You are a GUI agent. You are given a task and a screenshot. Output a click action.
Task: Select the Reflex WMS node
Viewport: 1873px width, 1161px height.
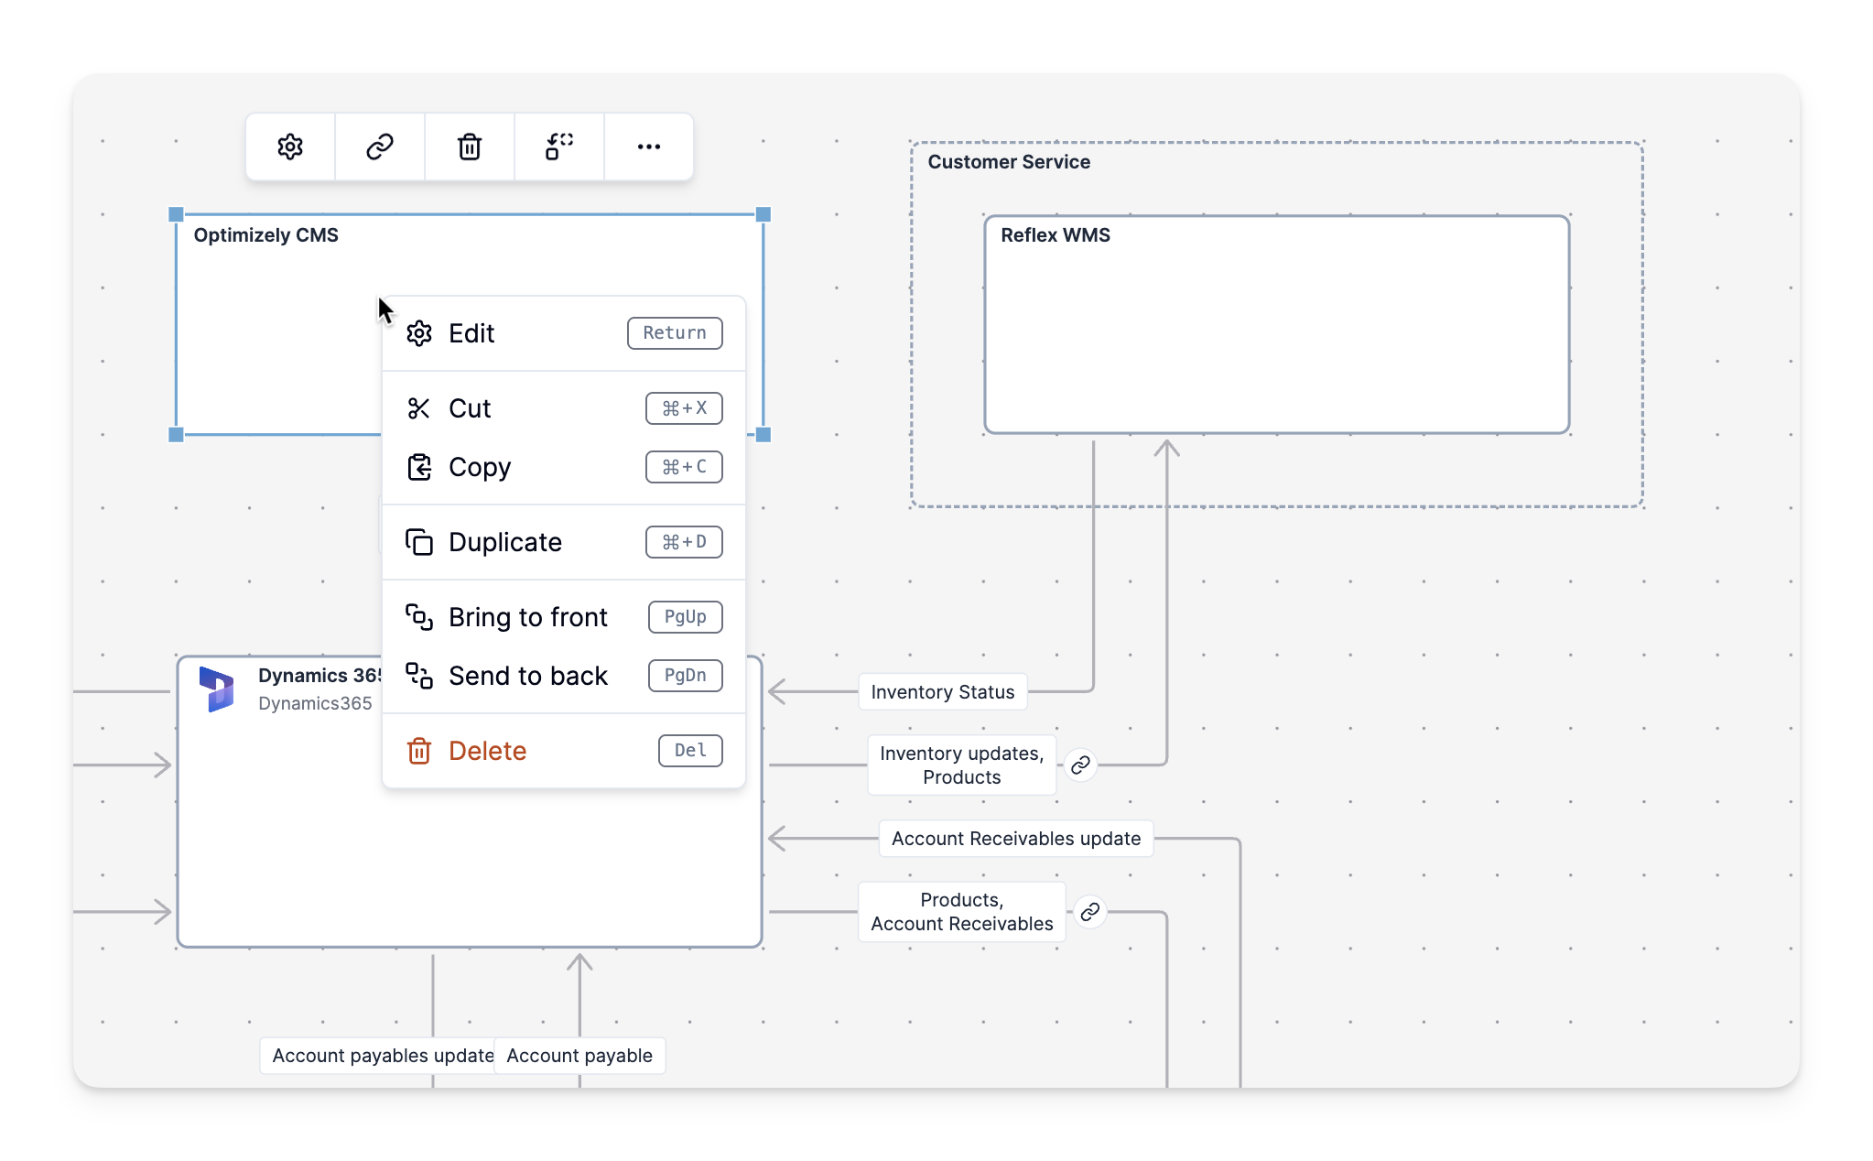click(1276, 324)
